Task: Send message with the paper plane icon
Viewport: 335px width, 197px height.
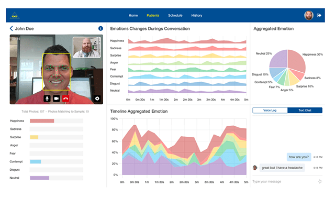Action: (x=320, y=181)
